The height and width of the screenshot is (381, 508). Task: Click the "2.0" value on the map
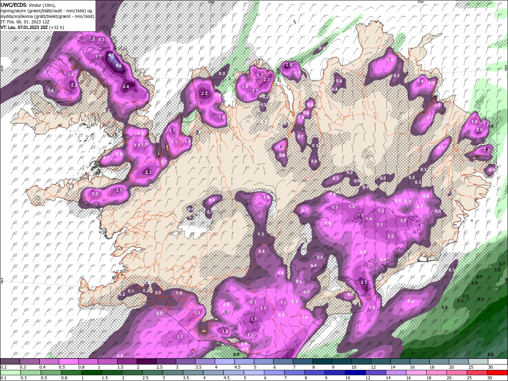pyautogui.click(x=479, y=130)
